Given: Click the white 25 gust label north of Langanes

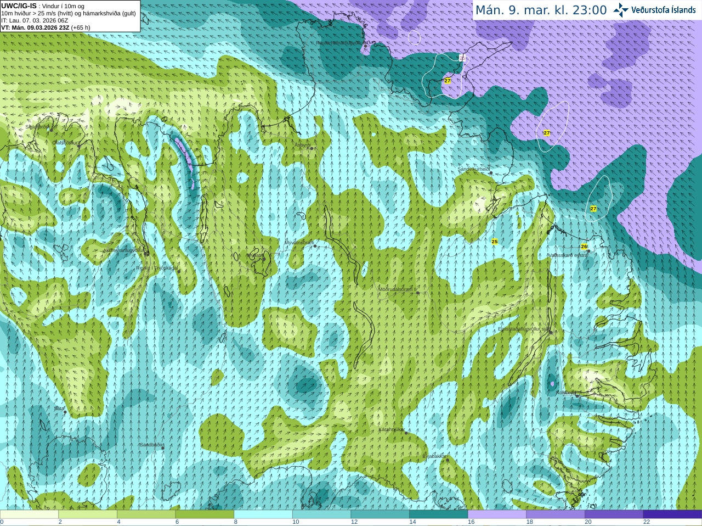Looking at the screenshot, I should click(462, 58).
